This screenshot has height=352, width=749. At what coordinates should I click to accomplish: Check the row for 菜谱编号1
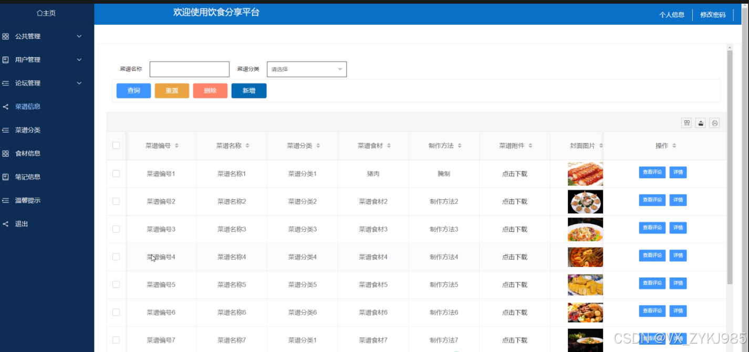point(116,174)
